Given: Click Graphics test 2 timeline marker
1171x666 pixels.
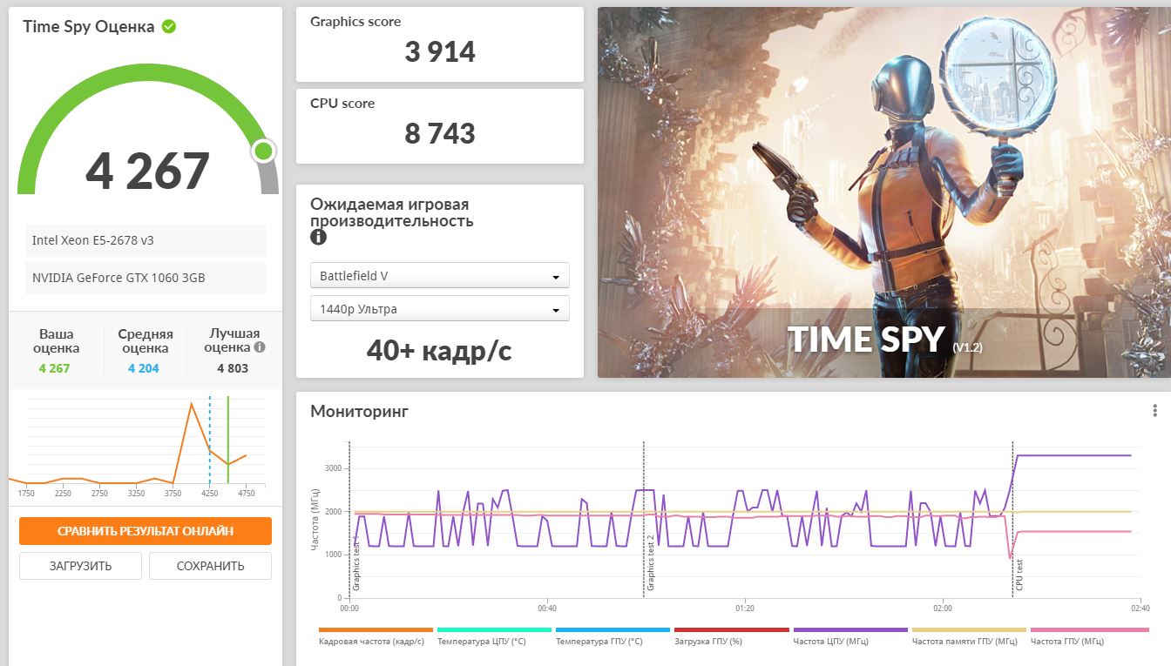Looking at the screenshot, I should (650, 564).
